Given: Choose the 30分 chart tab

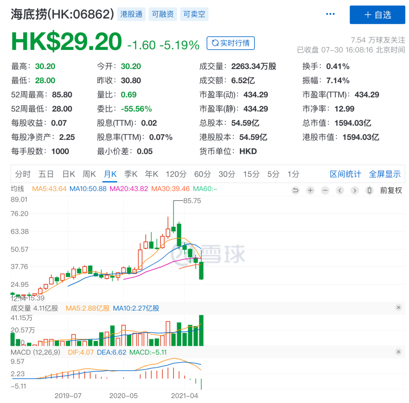Looking at the screenshot, I should click(227, 174).
